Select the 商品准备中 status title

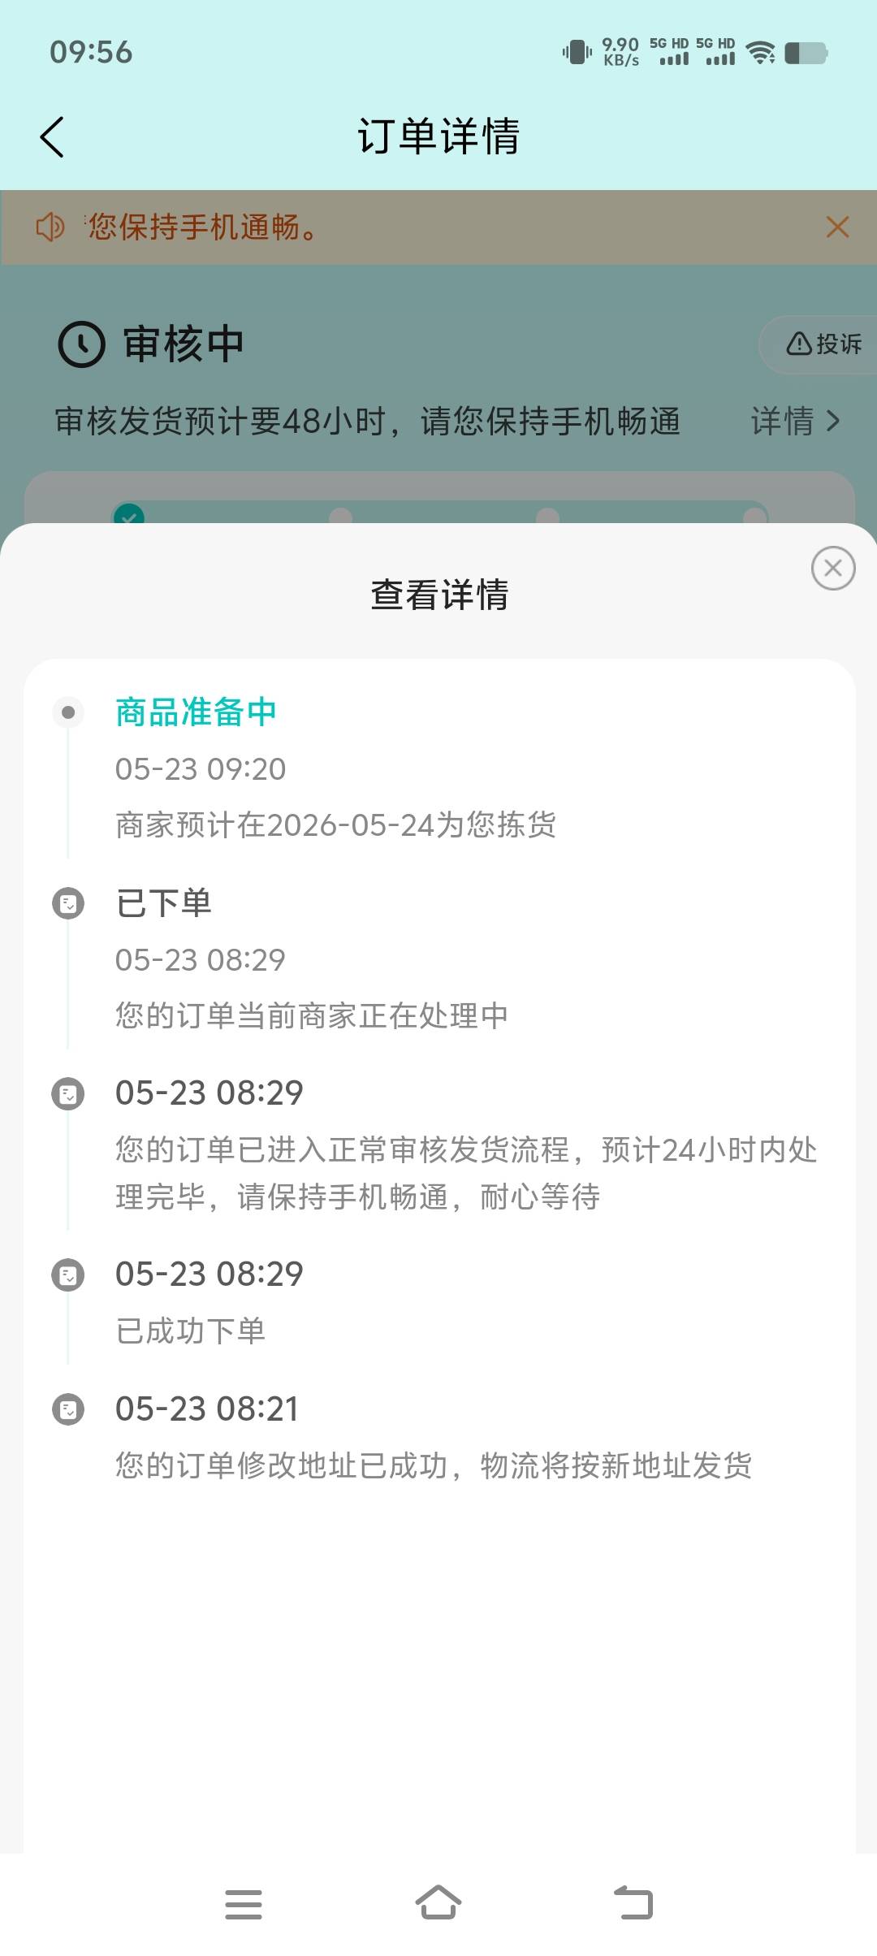pyautogui.click(x=196, y=712)
